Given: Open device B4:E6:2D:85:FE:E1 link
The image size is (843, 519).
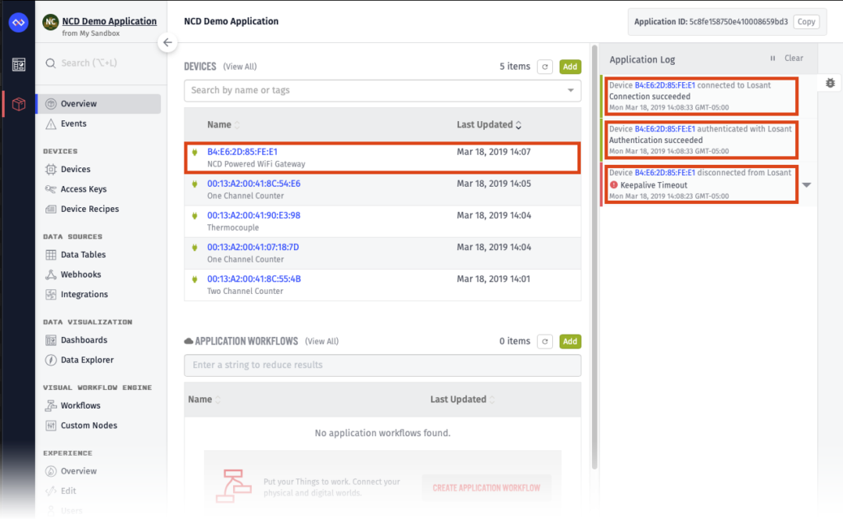Looking at the screenshot, I should click(242, 152).
